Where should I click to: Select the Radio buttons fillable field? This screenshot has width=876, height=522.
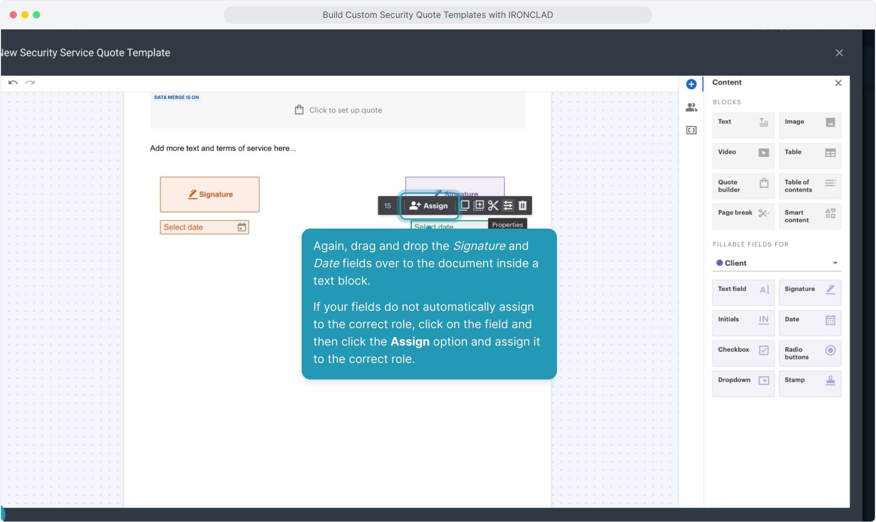click(810, 353)
